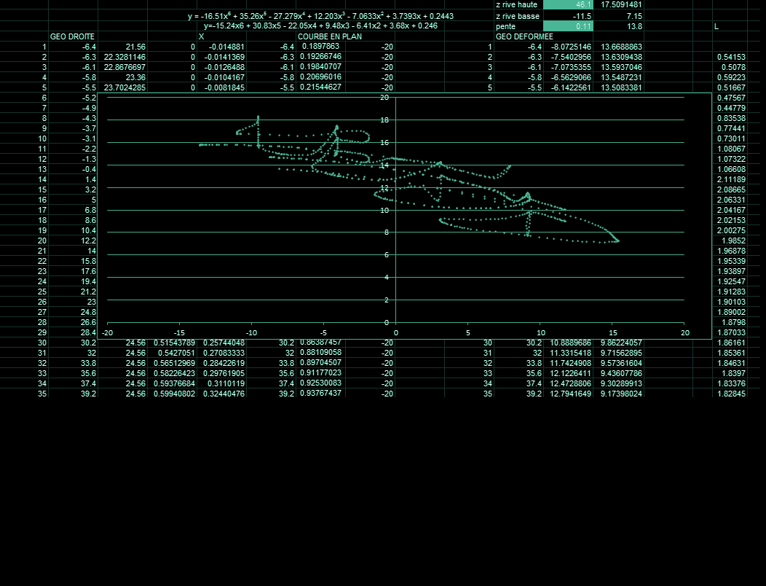Click the cell containing -8.0725146
Image resolution: width=766 pixels, height=586 pixels.
[568, 47]
